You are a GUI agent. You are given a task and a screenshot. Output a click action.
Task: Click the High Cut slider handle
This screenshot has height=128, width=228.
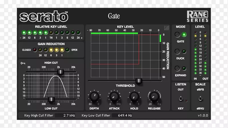[60, 72]
